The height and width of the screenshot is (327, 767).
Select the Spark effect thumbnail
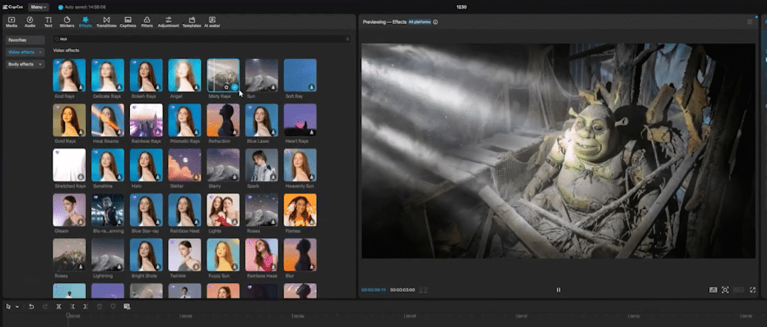click(x=261, y=165)
